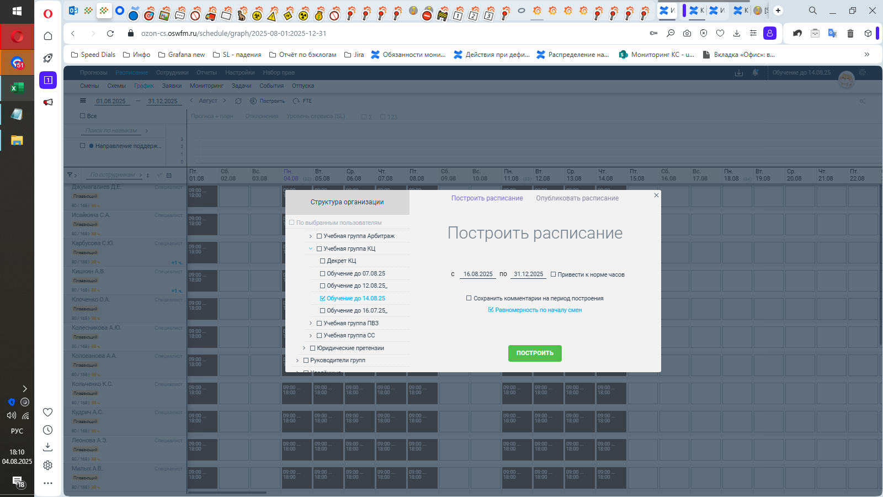Open File Explorer from Windows taskbar
The width and height of the screenshot is (883, 497).
pyautogui.click(x=17, y=140)
